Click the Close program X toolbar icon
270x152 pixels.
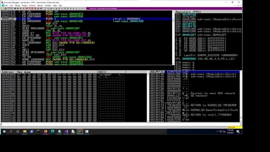[x=18, y=8]
